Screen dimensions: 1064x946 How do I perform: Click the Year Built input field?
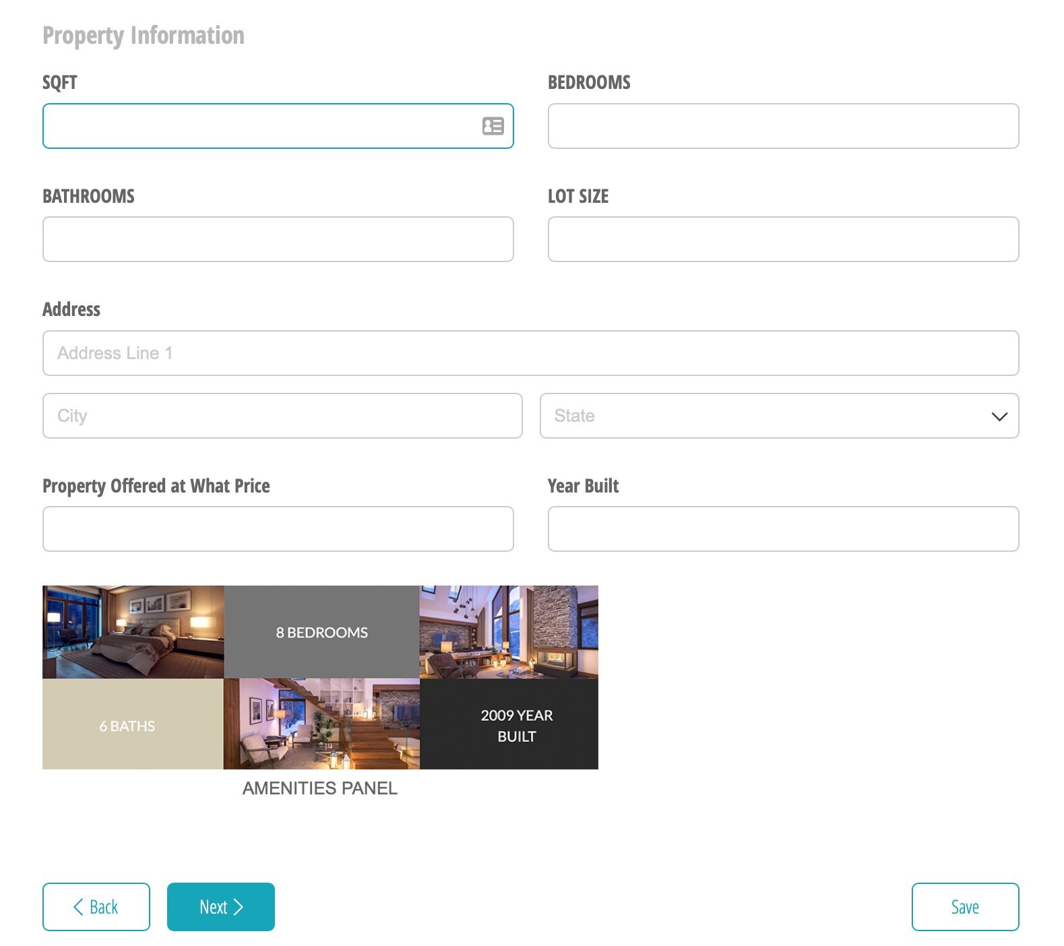click(x=783, y=529)
